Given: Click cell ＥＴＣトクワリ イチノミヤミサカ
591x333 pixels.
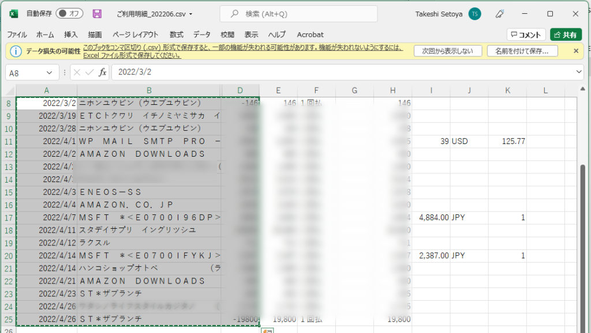Looking at the screenshot, I should click(149, 116).
